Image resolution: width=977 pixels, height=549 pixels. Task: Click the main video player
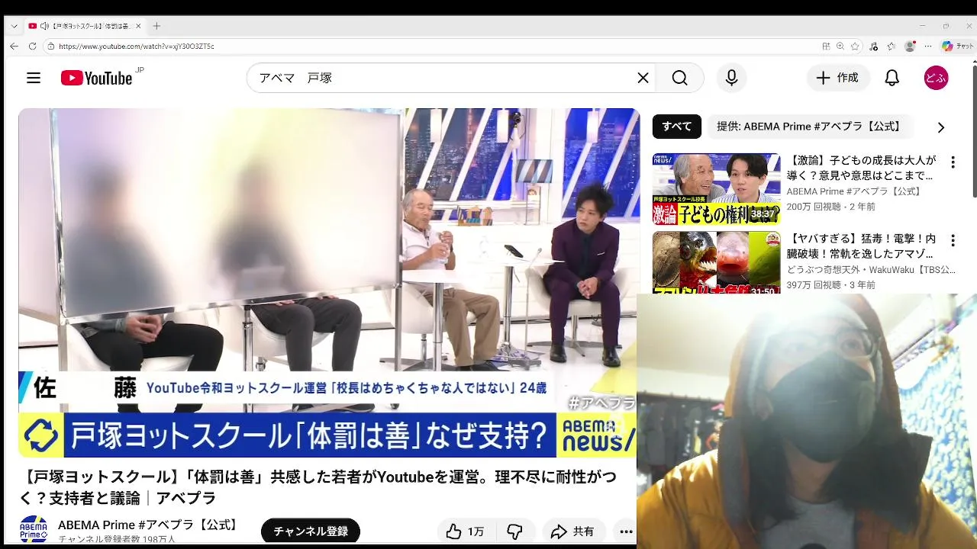tap(327, 282)
